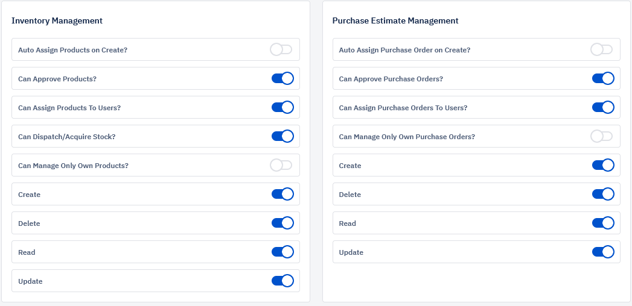The height and width of the screenshot is (306, 632).
Task: Click "Can Assign Purchase Orders To Users?" label
Action: click(x=403, y=108)
